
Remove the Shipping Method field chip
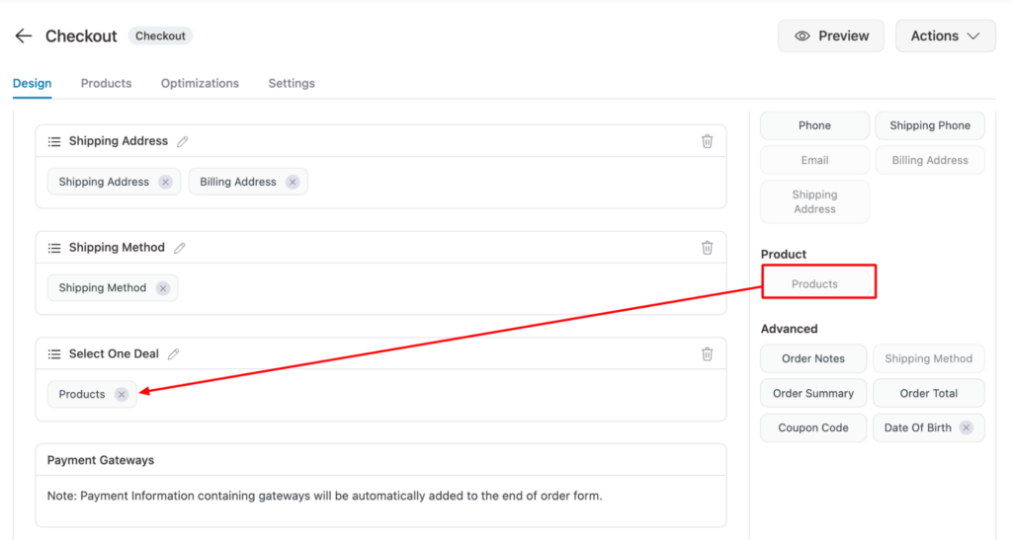coord(162,288)
